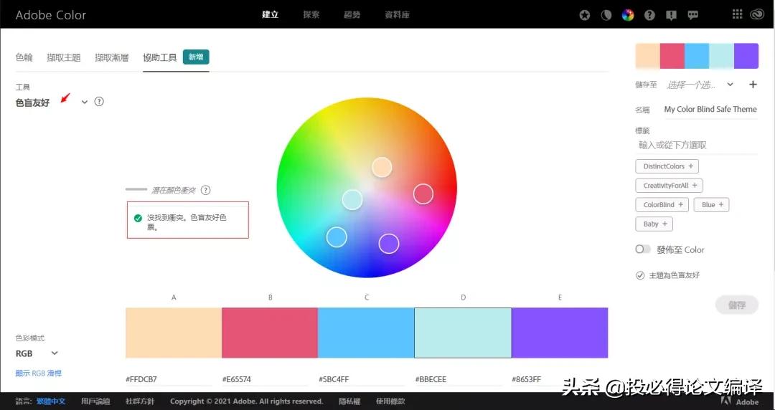Screen dimensions: 775x410
Task: Click the #8653FF hex value field
Action: click(555, 379)
